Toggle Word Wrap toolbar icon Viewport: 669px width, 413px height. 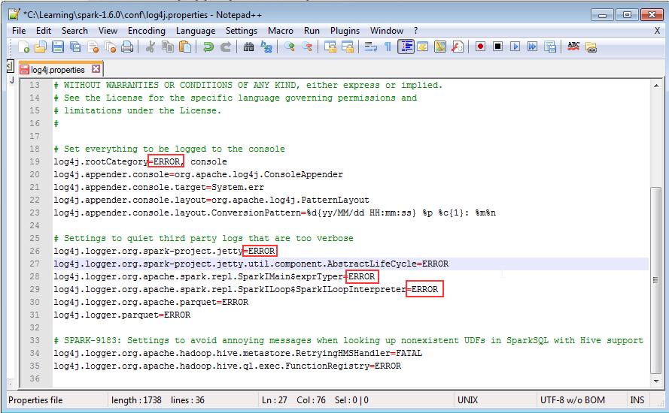(x=370, y=47)
